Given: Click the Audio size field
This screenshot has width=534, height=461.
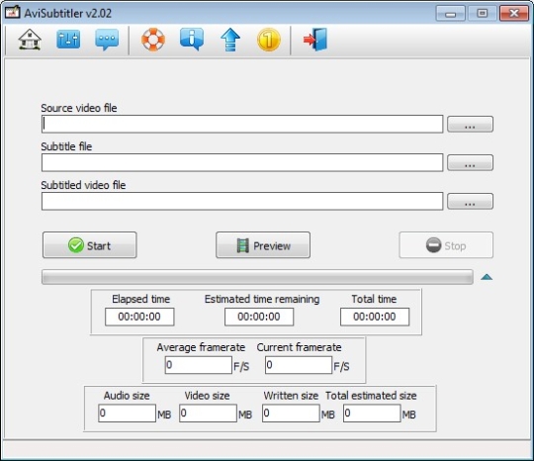Looking at the screenshot, I should [x=127, y=414].
